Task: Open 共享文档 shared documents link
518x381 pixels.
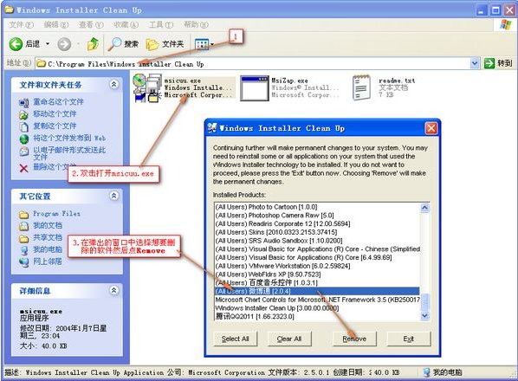Action: 48,237
